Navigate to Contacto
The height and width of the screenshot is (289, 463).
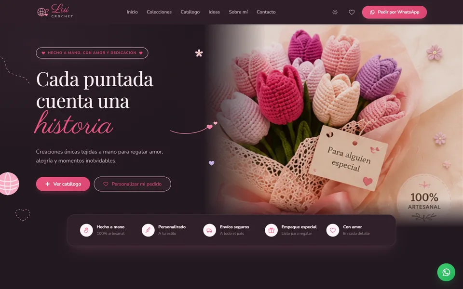(x=266, y=12)
